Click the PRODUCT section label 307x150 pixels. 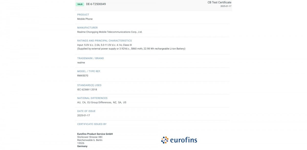click(x=83, y=15)
